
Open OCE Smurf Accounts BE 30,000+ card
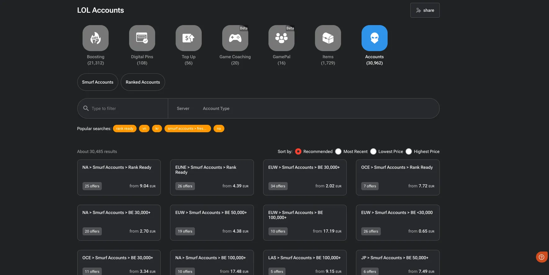click(x=119, y=263)
